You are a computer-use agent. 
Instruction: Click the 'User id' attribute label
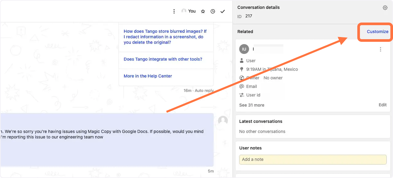coord(253,95)
